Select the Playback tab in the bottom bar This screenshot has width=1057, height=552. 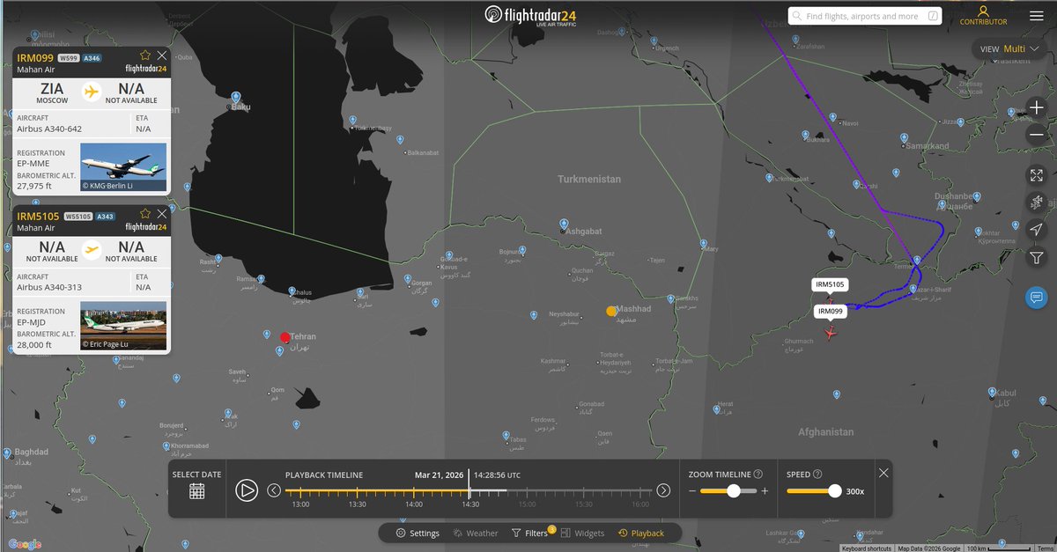[x=641, y=533]
